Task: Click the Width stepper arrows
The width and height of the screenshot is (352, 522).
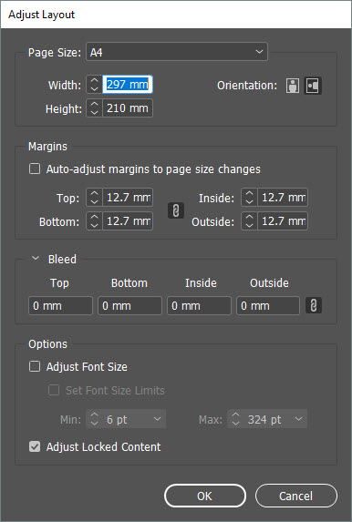Action: coord(94,85)
